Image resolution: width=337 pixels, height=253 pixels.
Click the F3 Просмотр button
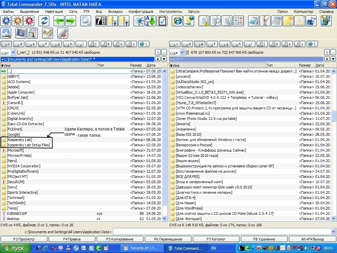point(24,239)
